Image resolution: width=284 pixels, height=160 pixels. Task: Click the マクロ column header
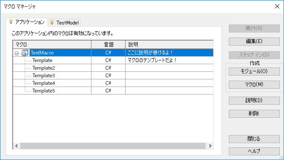coord(52,44)
